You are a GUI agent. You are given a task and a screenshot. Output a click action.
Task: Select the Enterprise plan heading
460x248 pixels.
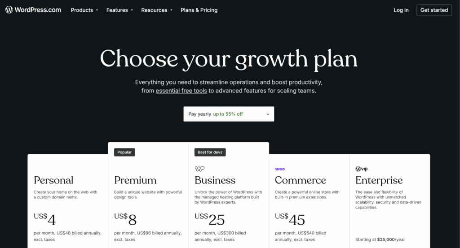click(379, 180)
